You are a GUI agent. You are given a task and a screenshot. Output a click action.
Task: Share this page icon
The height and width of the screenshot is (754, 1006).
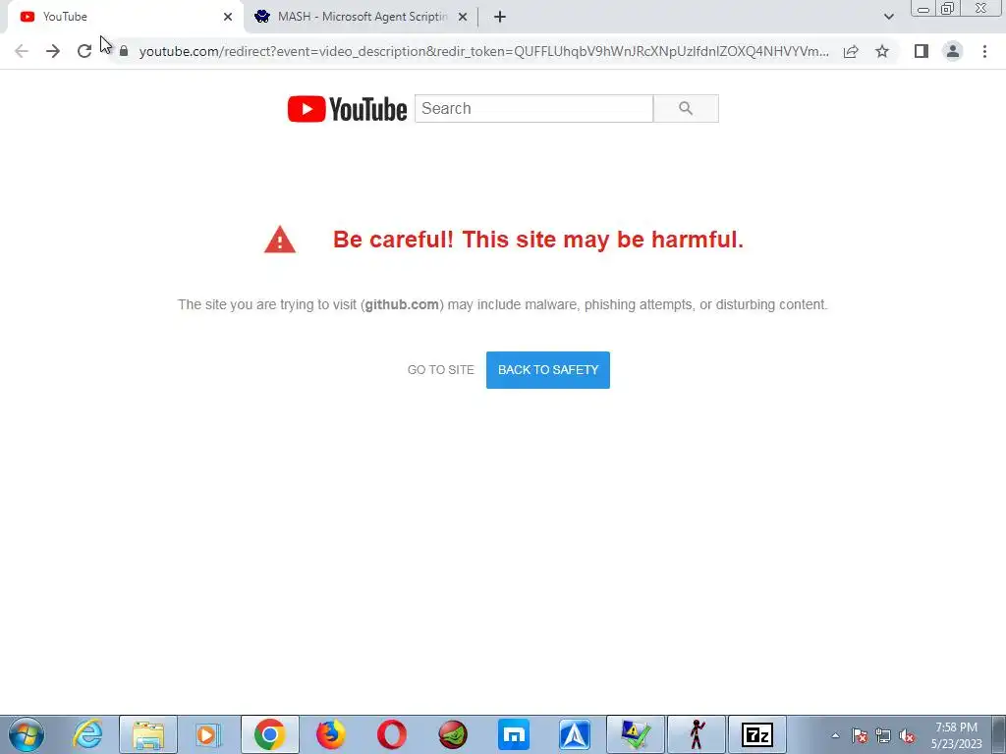851,51
